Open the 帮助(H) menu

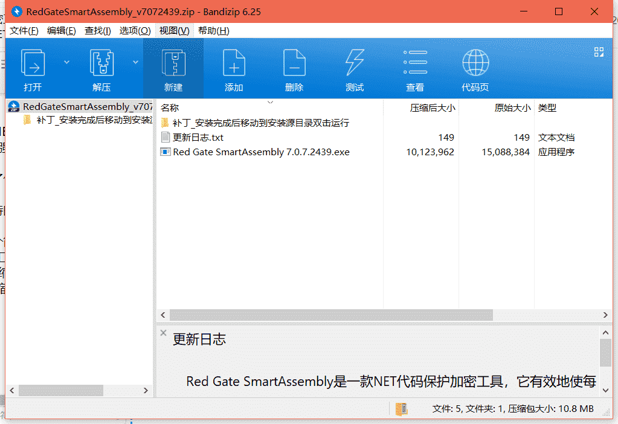pyautogui.click(x=213, y=31)
